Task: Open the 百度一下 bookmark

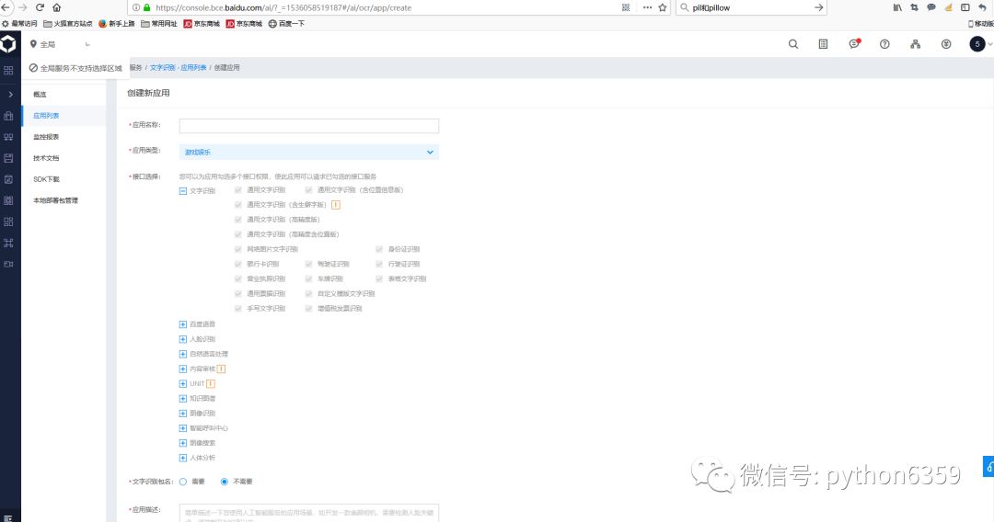Action: click(x=286, y=23)
